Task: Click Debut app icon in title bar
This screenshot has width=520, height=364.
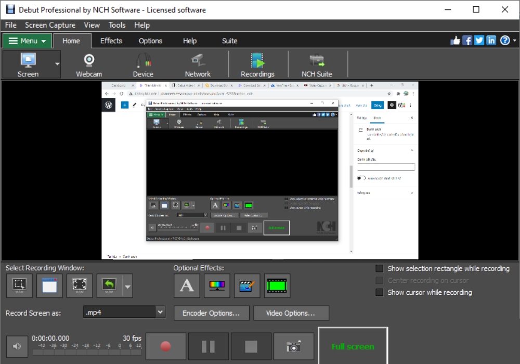Action: click(x=10, y=9)
